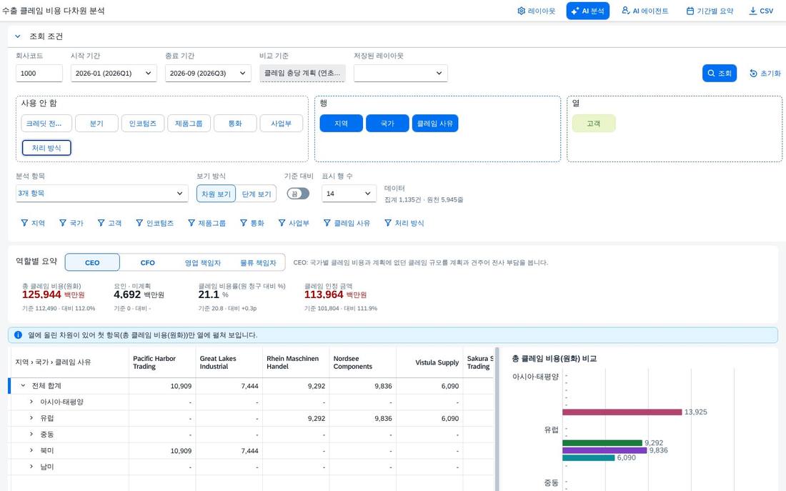This screenshot has width=786, height=491.
Task: Open the 레이아웃 gear settings
Action: point(536,11)
